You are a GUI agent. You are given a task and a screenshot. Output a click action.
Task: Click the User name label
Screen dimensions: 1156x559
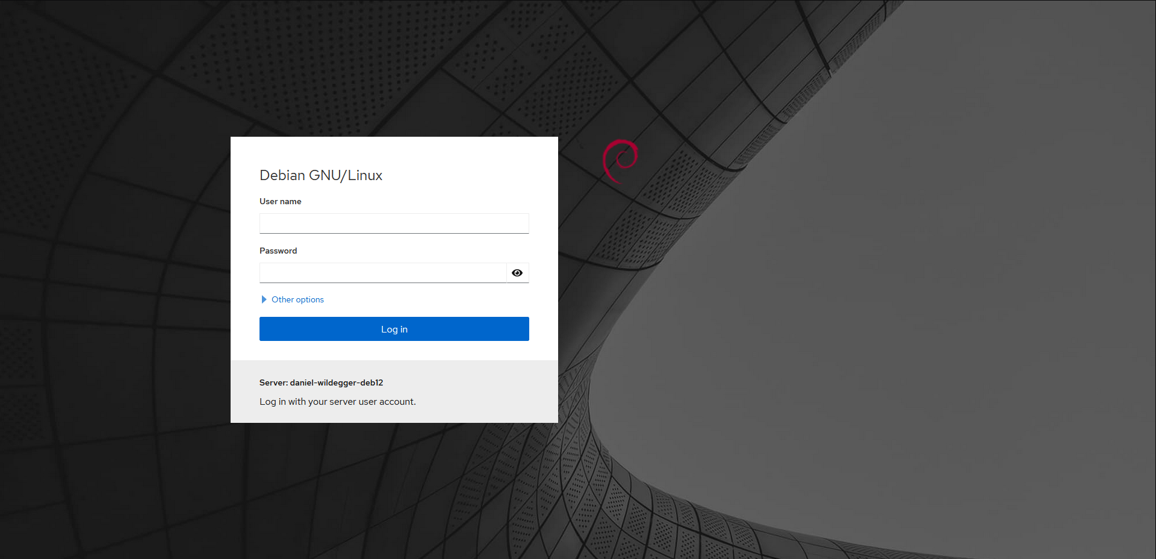click(280, 201)
